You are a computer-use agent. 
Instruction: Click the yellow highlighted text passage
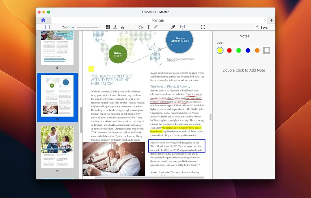pyautogui.click(x=176, y=130)
